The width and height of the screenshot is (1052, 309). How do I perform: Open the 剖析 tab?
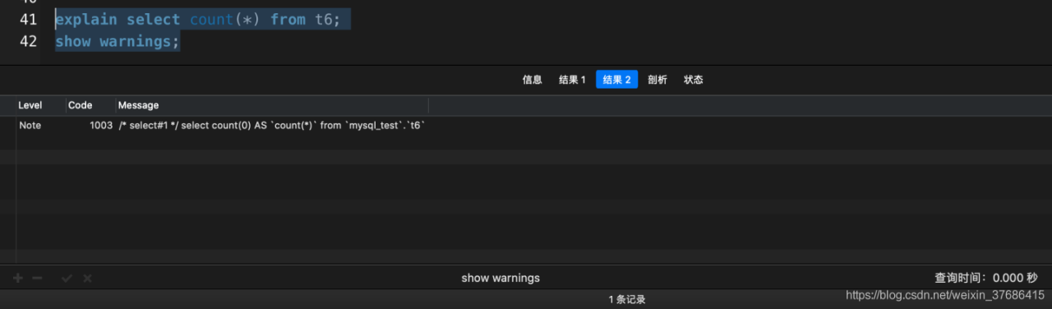tap(657, 80)
